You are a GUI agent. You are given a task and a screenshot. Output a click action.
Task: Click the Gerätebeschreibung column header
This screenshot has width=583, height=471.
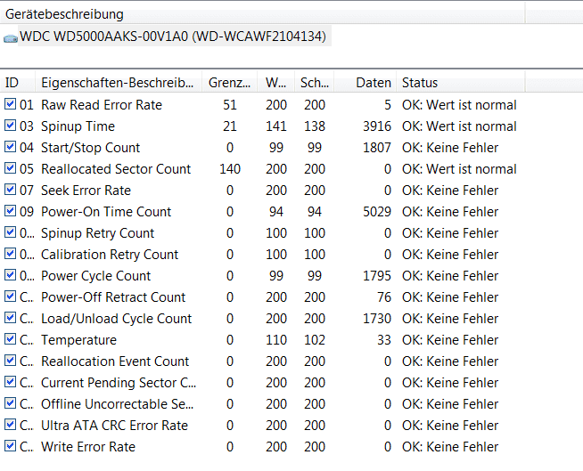tap(262, 14)
